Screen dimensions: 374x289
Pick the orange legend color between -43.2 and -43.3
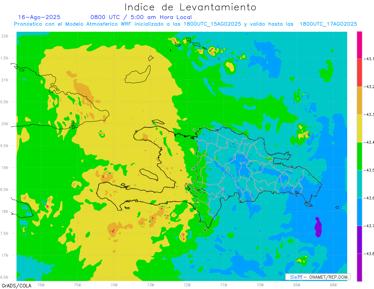point(359,100)
